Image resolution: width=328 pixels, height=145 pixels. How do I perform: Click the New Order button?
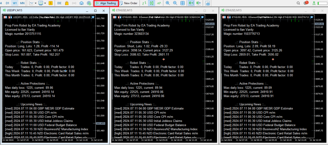[128, 3]
